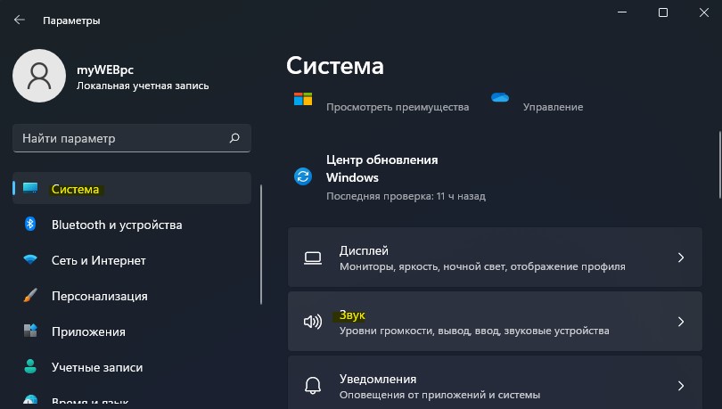Click myWEBpc account name
The width and height of the screenshot is (722, 409).
(105, 70)
